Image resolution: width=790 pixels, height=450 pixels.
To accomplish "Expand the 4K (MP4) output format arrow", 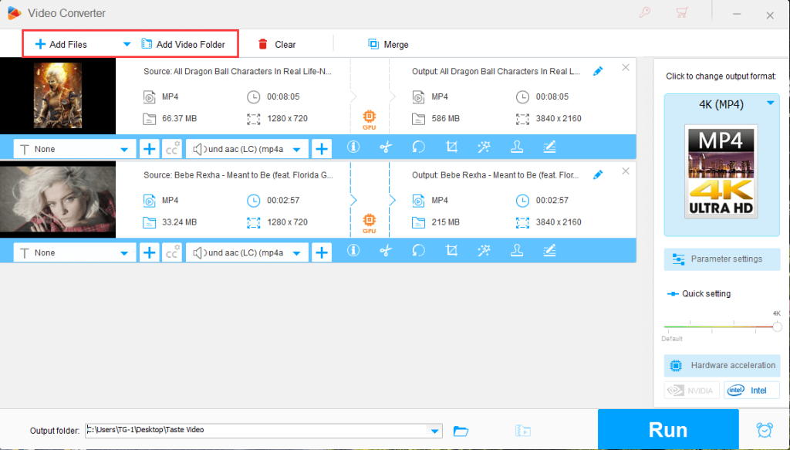I will tap(771, 103).
